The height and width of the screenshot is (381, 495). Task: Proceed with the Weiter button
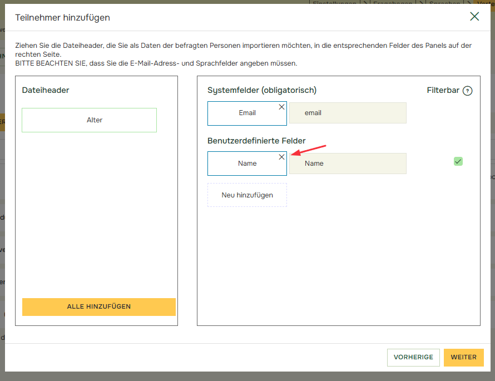pos(463,357)
